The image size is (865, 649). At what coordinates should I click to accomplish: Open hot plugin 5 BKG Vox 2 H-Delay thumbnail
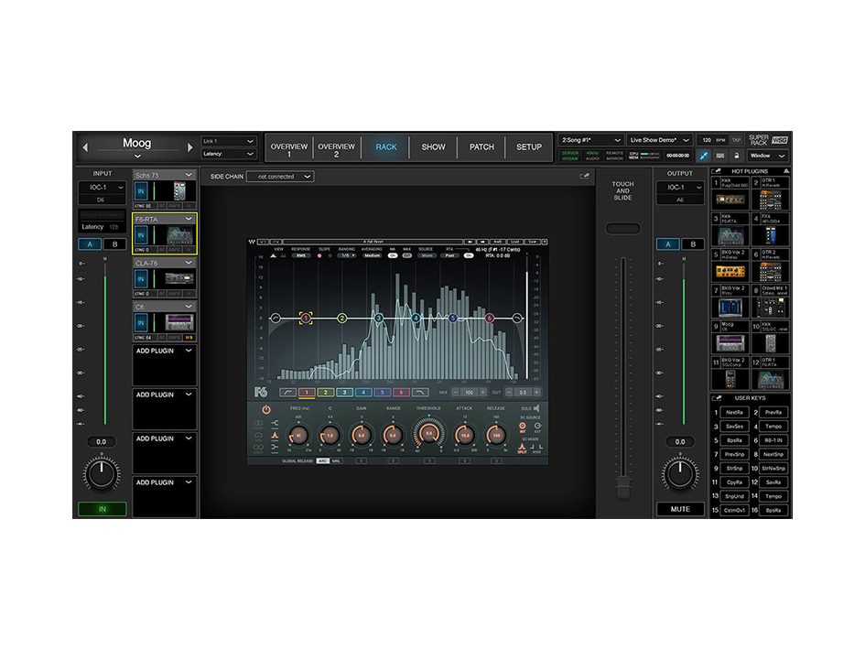[730, 271]
